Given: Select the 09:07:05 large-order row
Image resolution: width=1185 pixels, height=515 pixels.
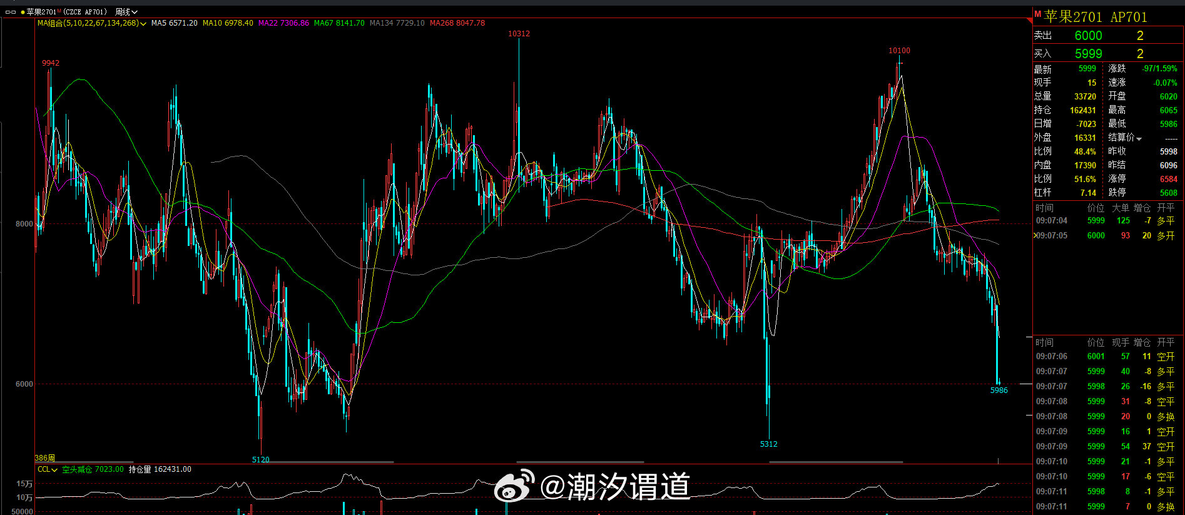Looking at the screenshot, I should coord(1106,236).
